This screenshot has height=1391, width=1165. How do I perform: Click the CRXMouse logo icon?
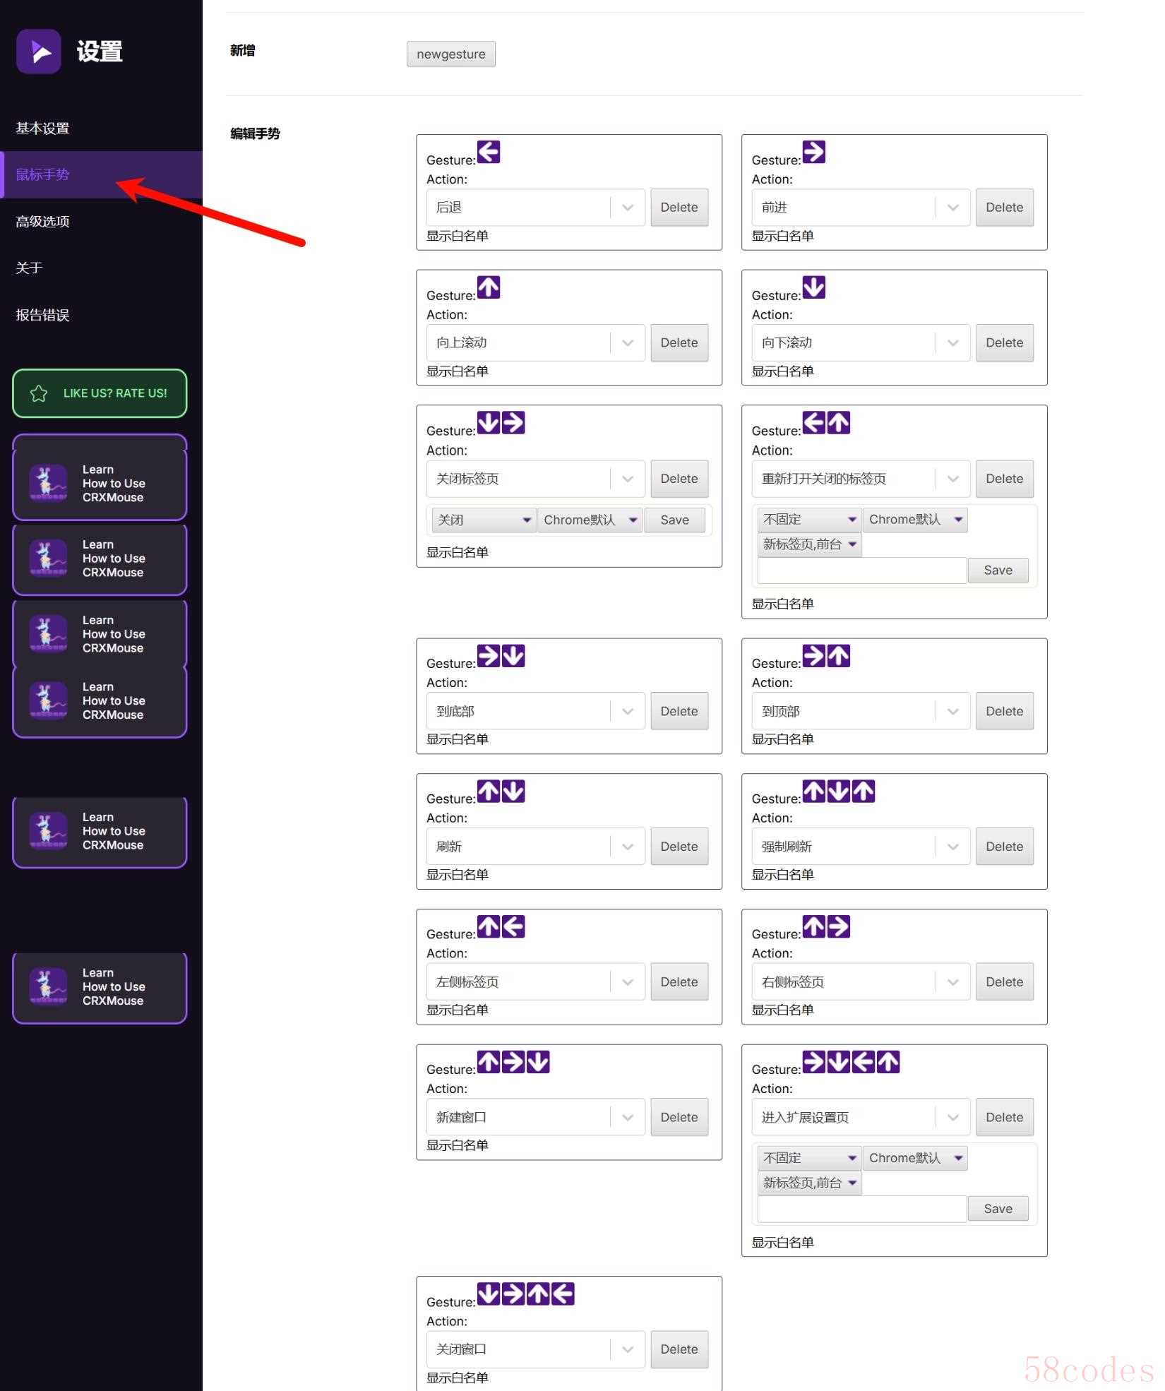click(39, 52)
